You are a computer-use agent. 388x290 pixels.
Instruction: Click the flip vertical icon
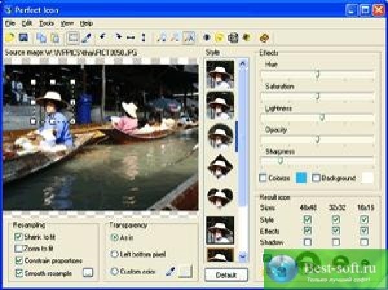tap(144, 37)
